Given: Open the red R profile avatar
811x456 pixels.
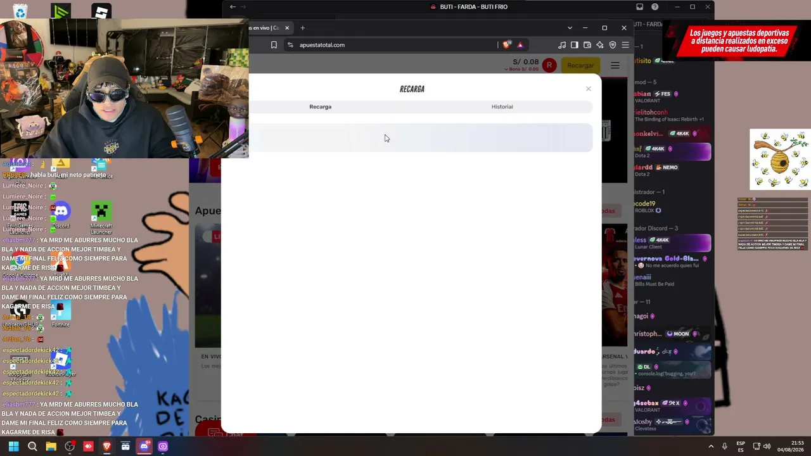Looking at the screenshot, I should [549, 65].
